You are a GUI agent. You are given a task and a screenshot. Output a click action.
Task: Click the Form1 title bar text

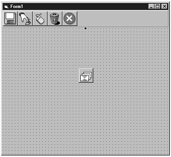click(16, 6)
